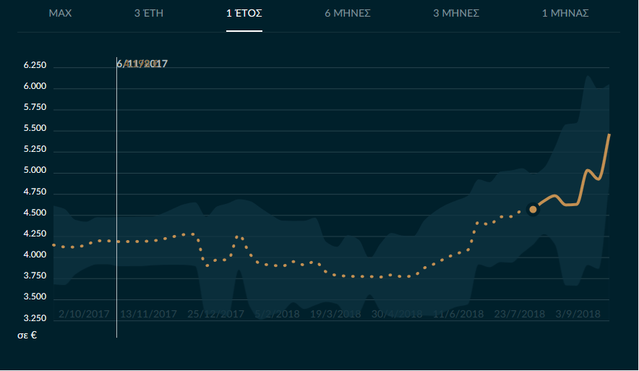Show the 1 ΜΗΝΑΣ chart range

pos(565,14)
